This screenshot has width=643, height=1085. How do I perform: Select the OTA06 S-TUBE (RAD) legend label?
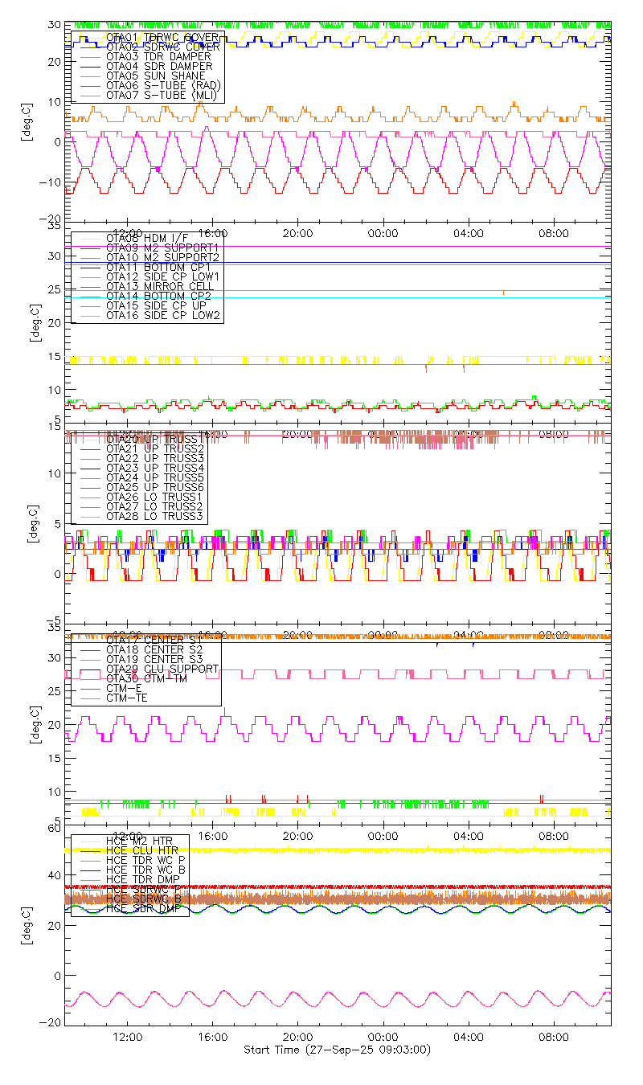(x=163, y=85)
